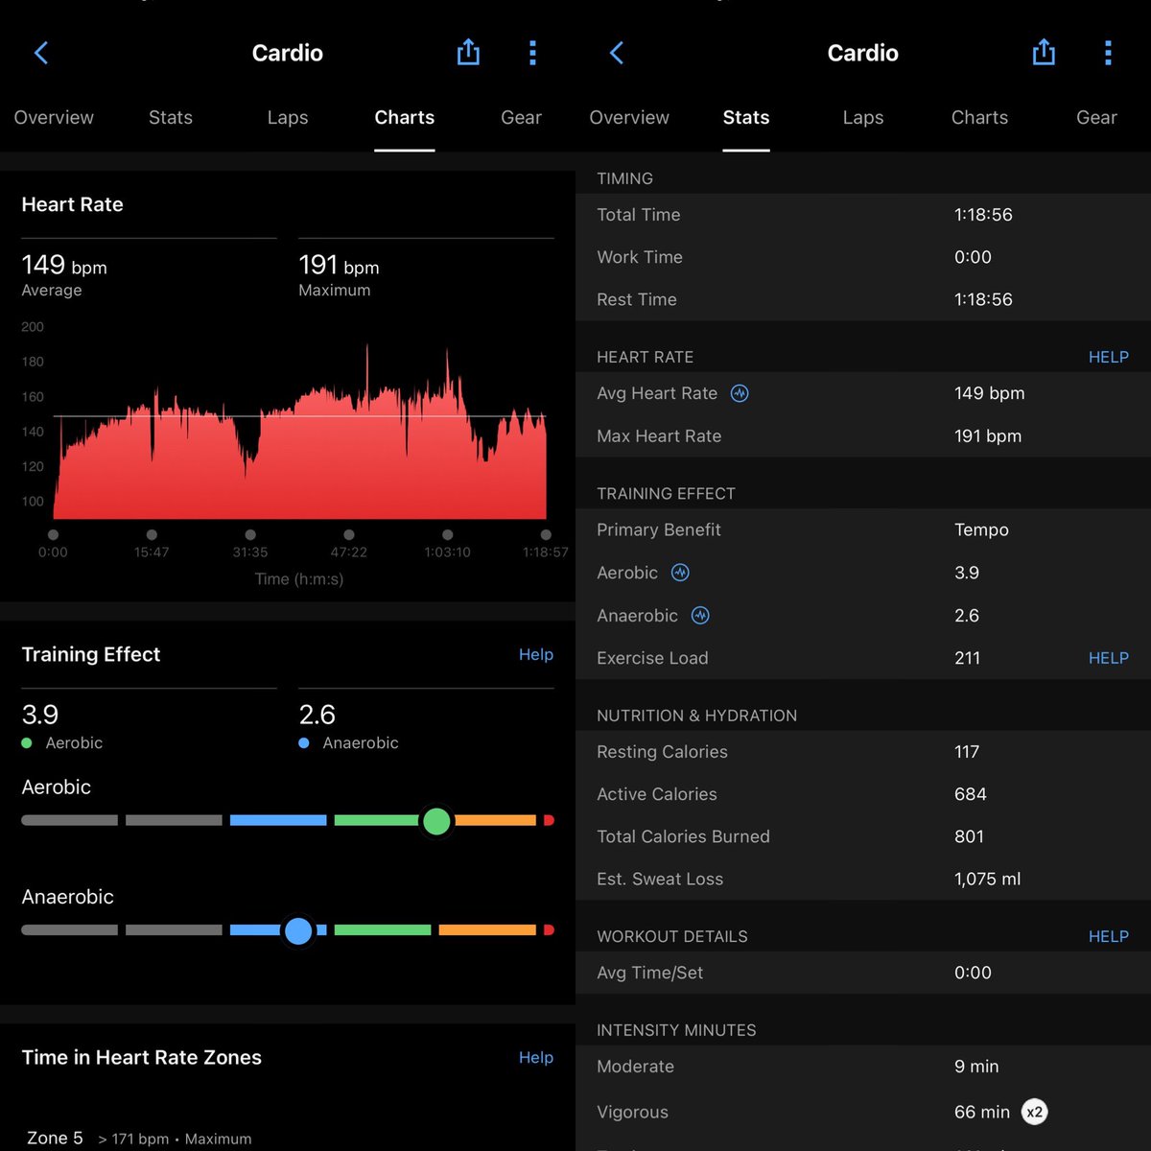Open Gear tab on Charts screen

522,117
